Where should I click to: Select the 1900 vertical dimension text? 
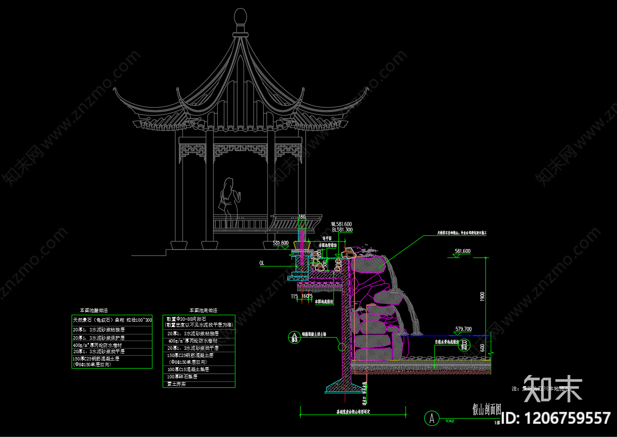click(x=482, y=297)
